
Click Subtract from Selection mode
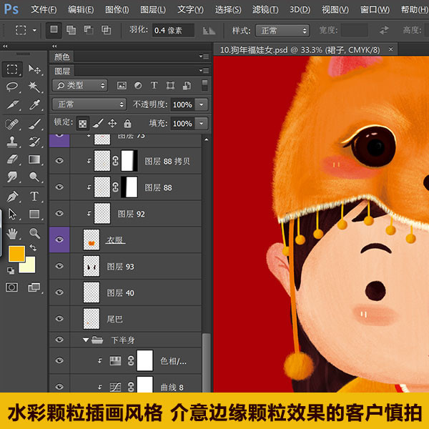(89, 30)
